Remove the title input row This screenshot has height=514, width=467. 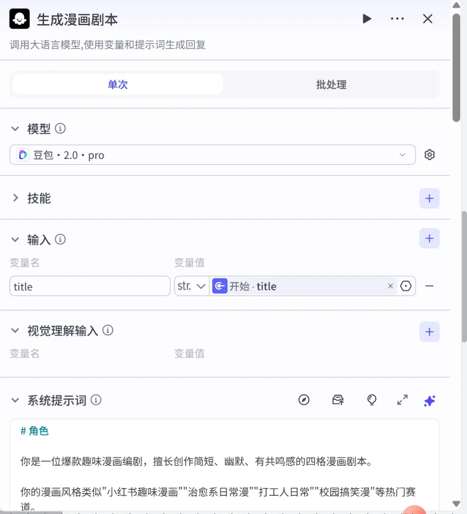(x=429, y=286)
